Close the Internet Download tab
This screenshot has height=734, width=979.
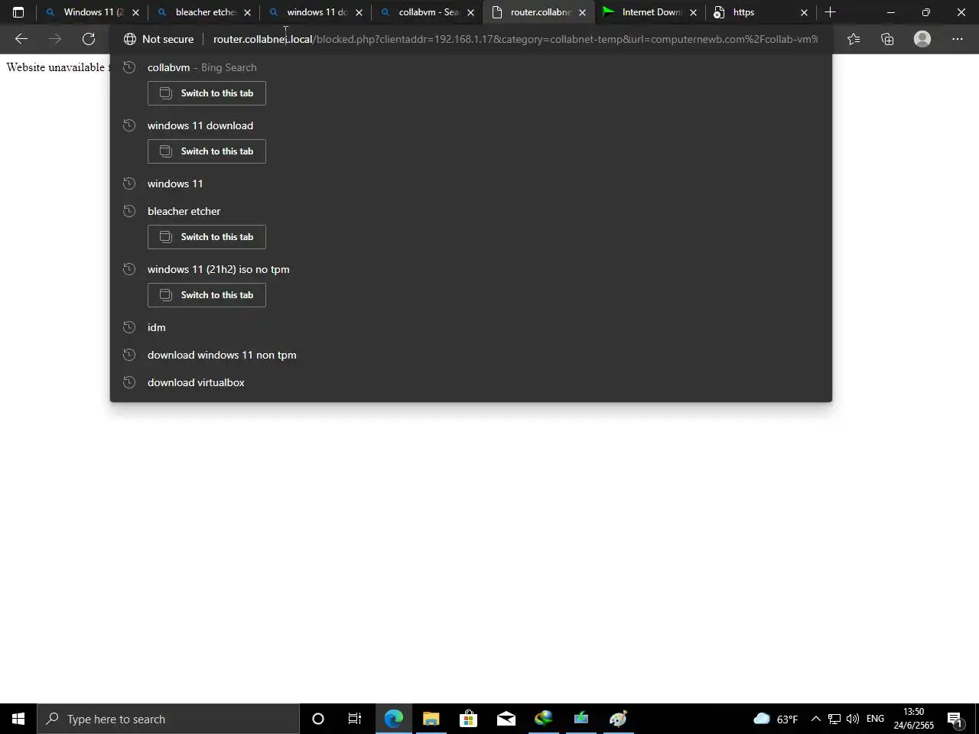tap(694, 12)
